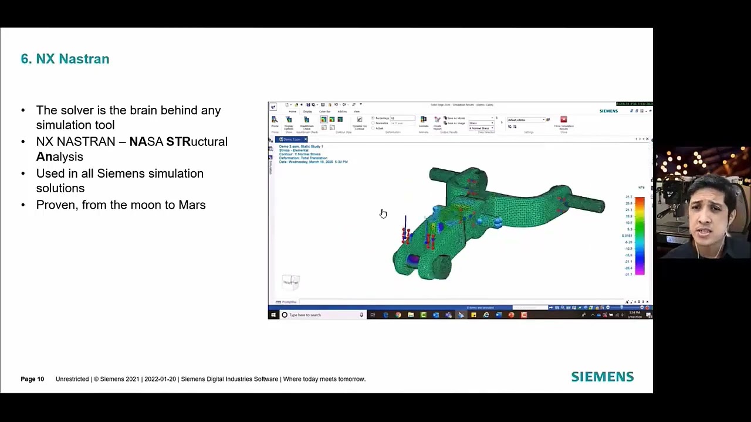Image resolution: width=751 pixels, height=422 pixels.
Task: Open the X Normal Stress component dropdown
Action: click(482, 128)
